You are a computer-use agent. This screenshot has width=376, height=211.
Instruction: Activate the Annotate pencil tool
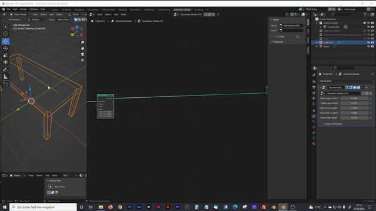point(5,70)
